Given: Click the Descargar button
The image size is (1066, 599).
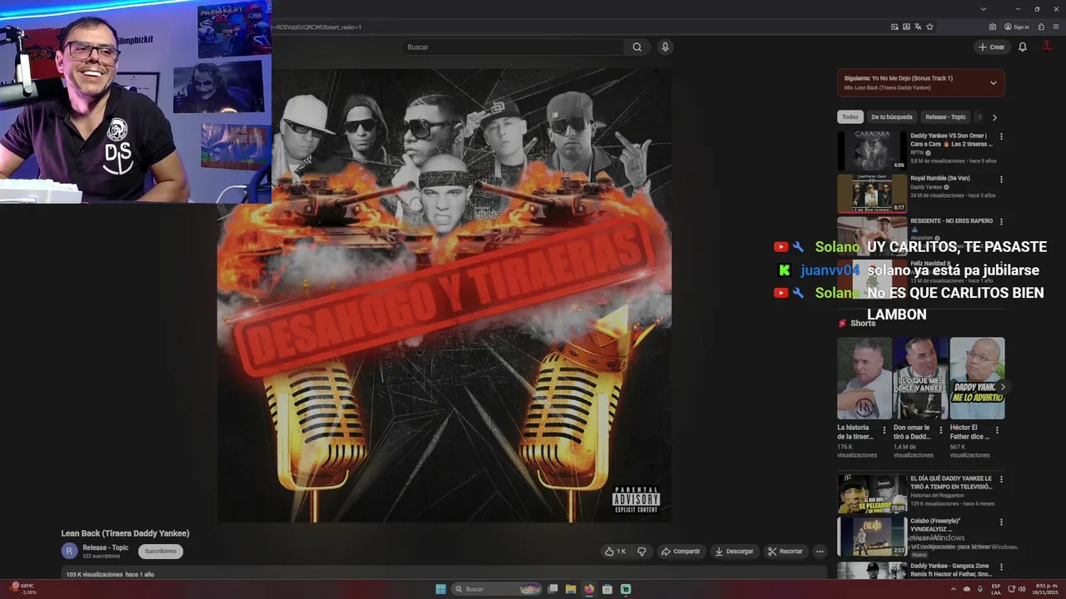Looking at the screenshot, I should tap(734, 552).
